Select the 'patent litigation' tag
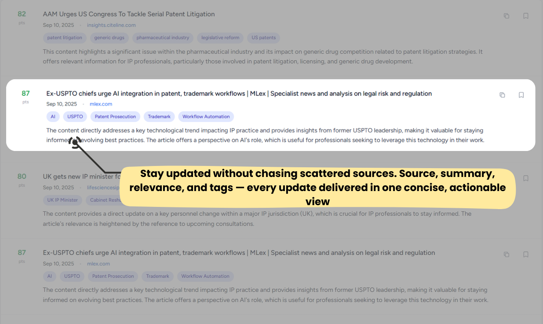This screenshot has height=324, width=543. coord(65,38)
